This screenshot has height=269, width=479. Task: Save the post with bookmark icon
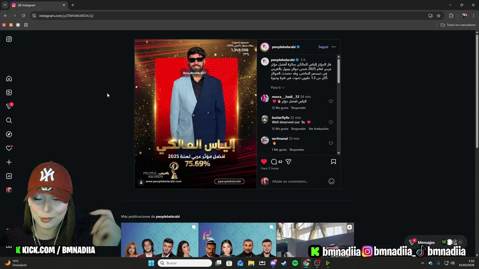point(333,162)
